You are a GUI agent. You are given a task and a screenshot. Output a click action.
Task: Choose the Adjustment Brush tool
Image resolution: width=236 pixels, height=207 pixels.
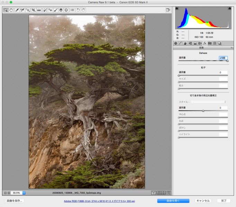[x=55, y=10]
